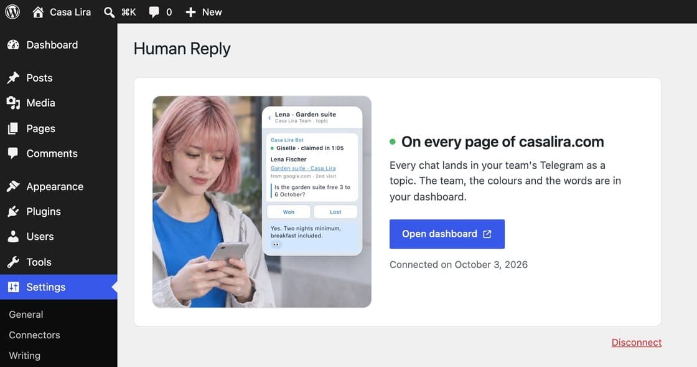Screen dimensions: 697x367
Task: Click the New label in admin bar
Action: [212, 12]
